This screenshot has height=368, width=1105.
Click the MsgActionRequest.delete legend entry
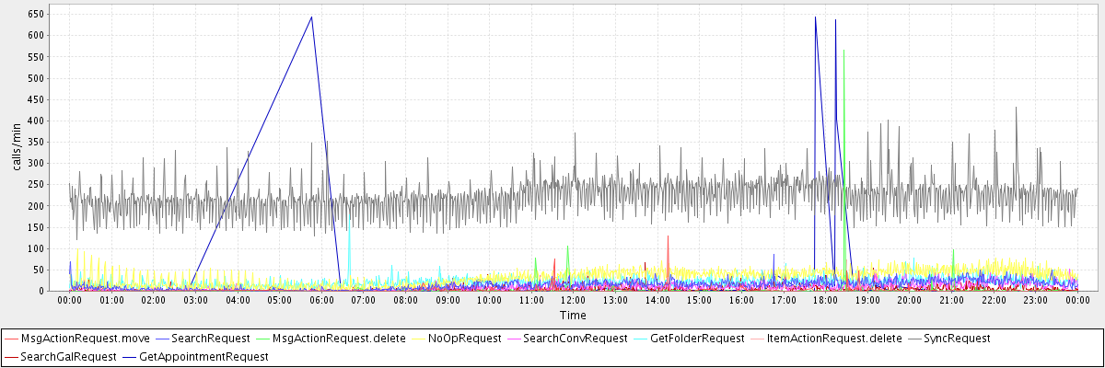pos(339,339)
